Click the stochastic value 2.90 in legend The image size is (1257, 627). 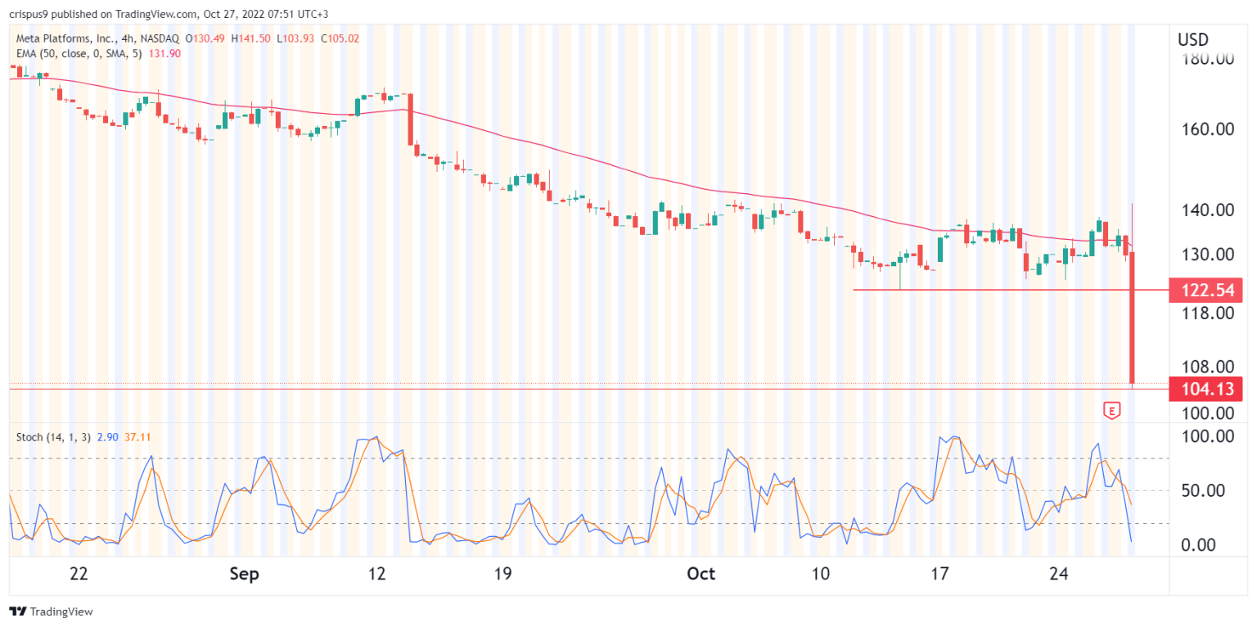[107, 437]
